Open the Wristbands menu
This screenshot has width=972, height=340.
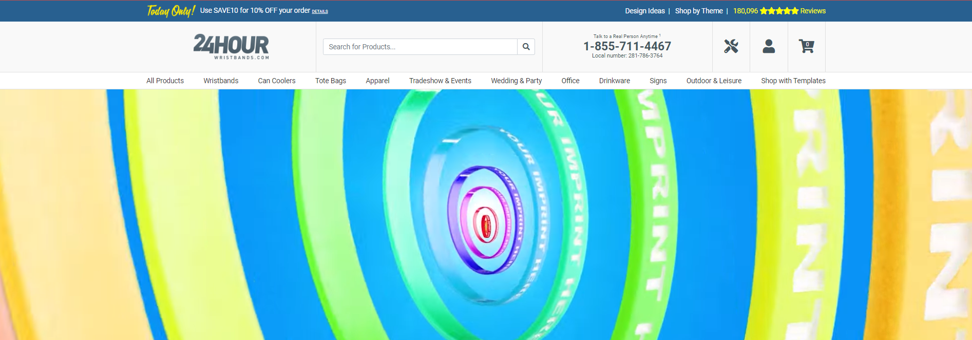click(x=221, y=81)
